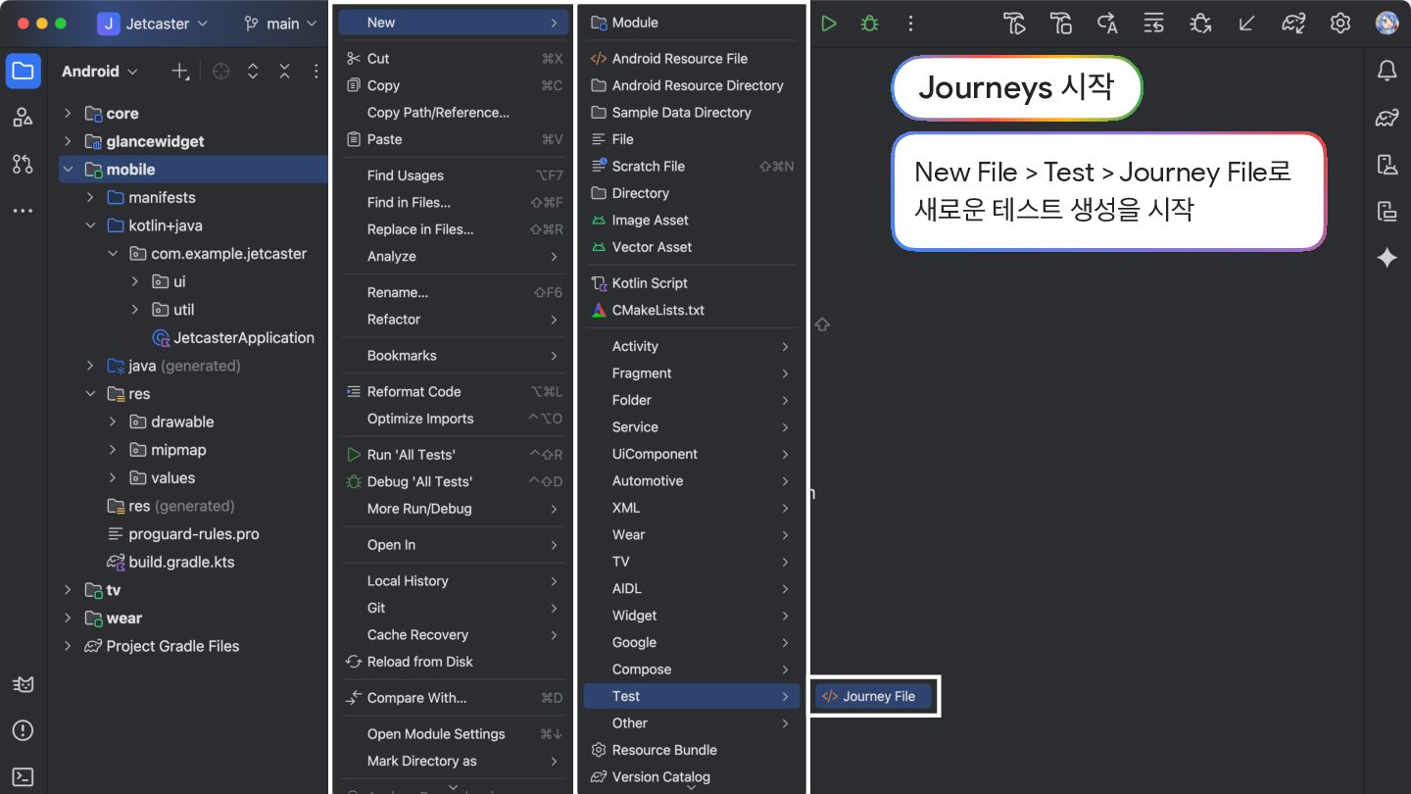Open Compose submenu in New menu
Screen dimensions: 1411x794
(x=692, y=670)
